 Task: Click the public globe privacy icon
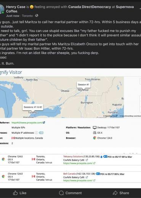[x=37, y=16]
